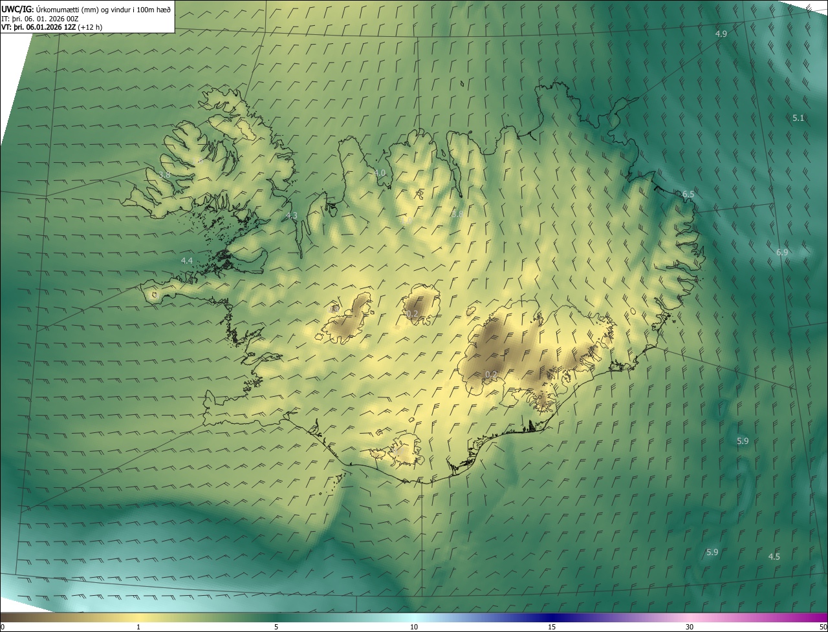Click the 4.9 value on the map
Image resolution: width=828 pixels, height=632 pixels.
pos(721,34)
